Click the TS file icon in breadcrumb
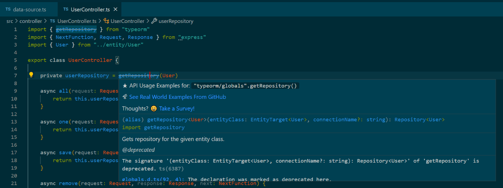Viewport: 503px width, 188px height. (x=52, y=21)
